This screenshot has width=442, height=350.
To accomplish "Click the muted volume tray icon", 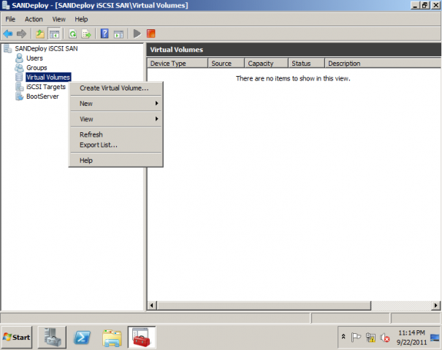I will point(385,338).
